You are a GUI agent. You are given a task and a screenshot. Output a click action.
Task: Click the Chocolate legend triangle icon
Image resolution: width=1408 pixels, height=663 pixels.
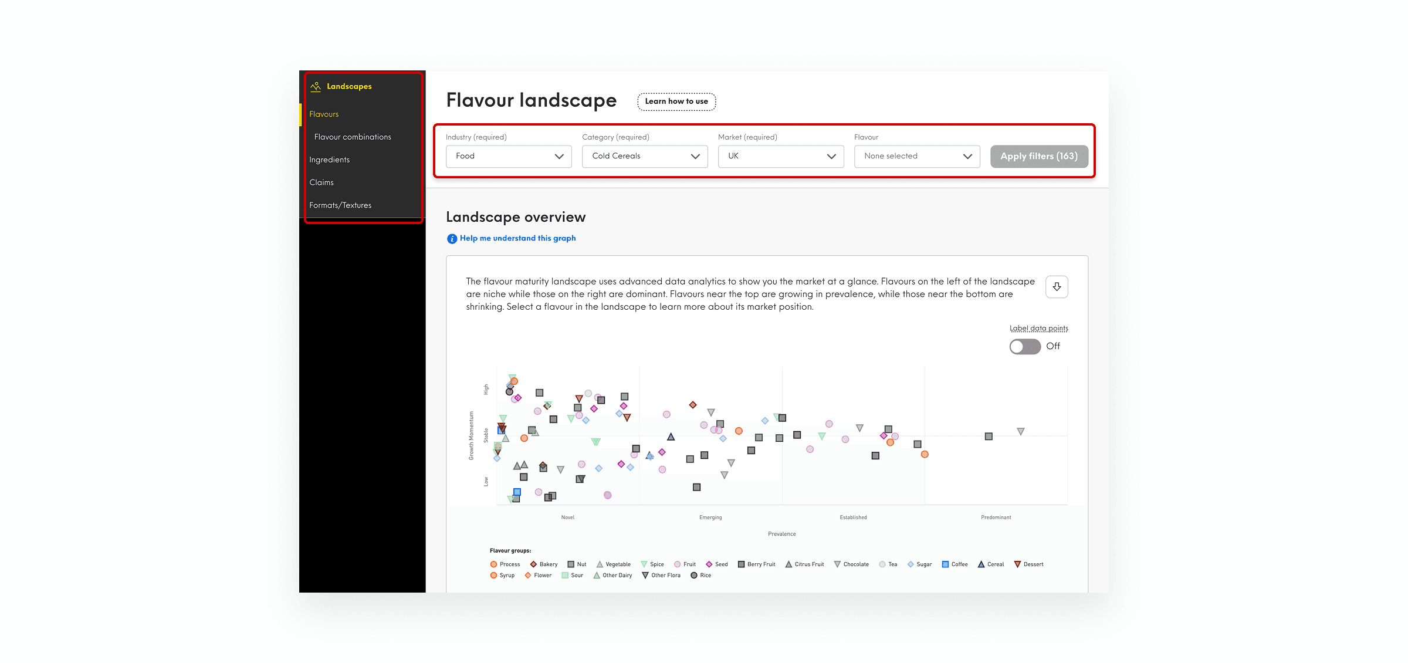837,564
